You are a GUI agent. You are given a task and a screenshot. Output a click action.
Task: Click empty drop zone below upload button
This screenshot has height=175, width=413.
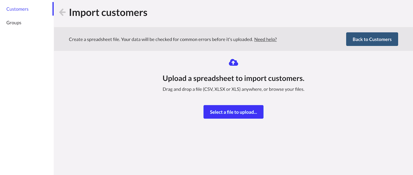click(233, 145)
